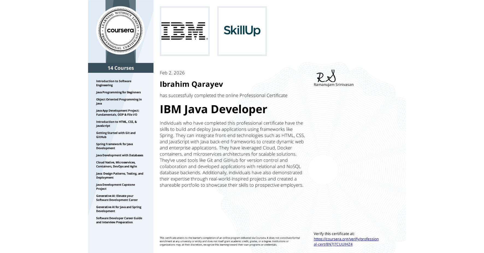The image size is (484, 253).
Task: Click 'Java Development Capstone Project' course
Action: [116, 187]
